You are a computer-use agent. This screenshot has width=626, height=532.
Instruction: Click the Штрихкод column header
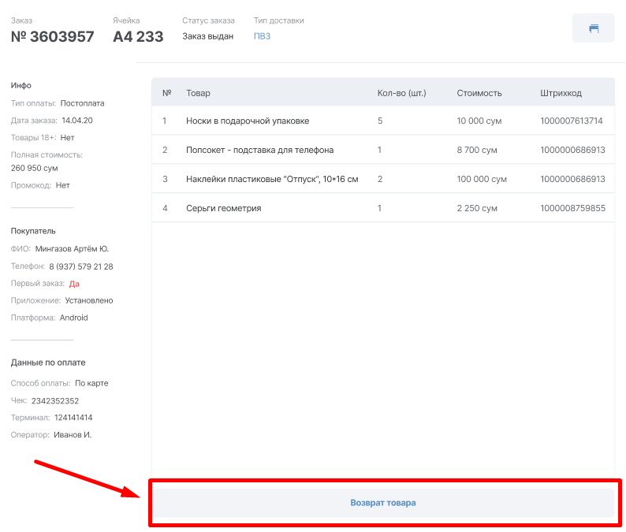[x=561, y=93]
